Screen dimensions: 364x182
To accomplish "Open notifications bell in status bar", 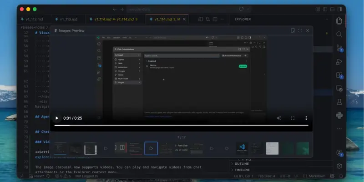I will coord(341,176).
